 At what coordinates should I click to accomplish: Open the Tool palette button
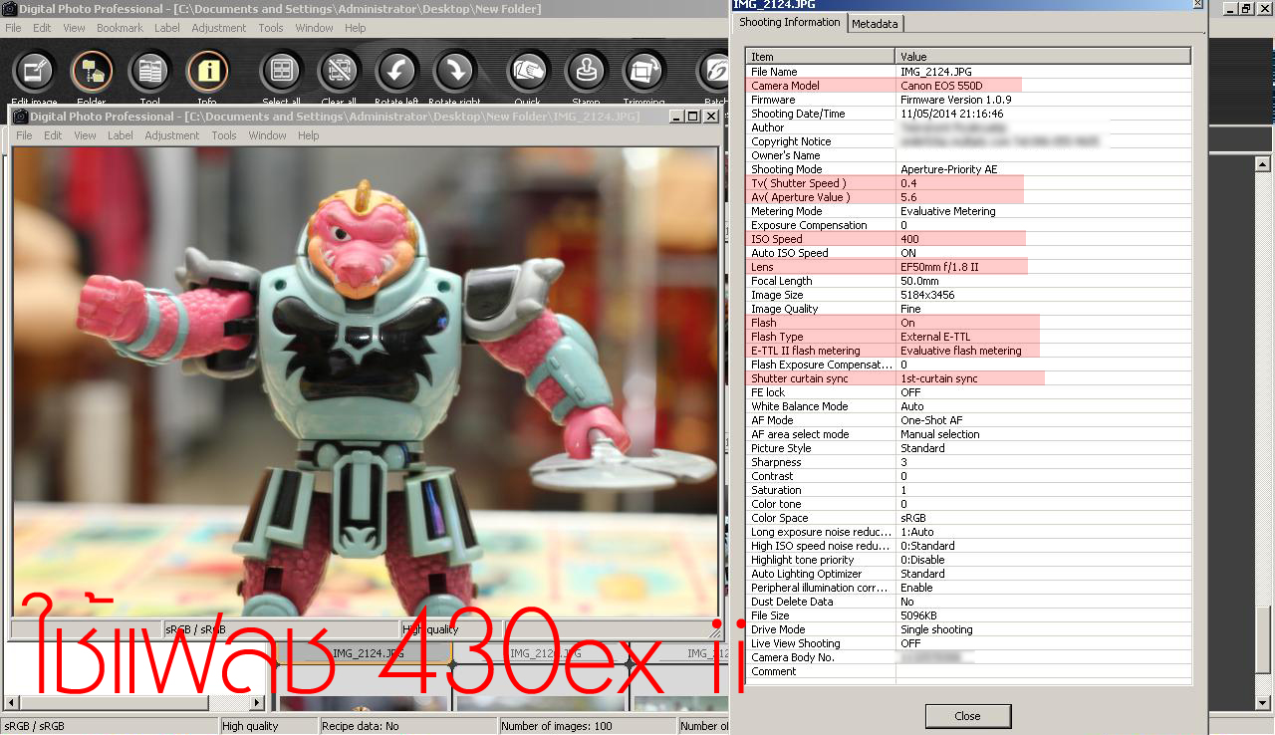coord(149,72)
